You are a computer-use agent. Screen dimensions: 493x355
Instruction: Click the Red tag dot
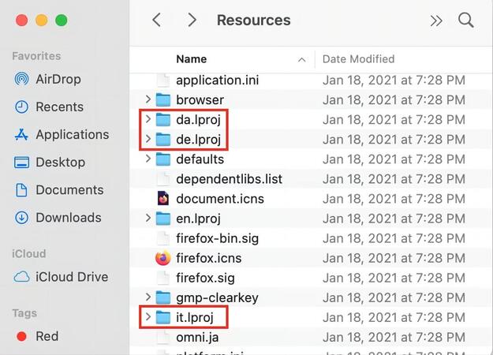[x=21, y=336]
